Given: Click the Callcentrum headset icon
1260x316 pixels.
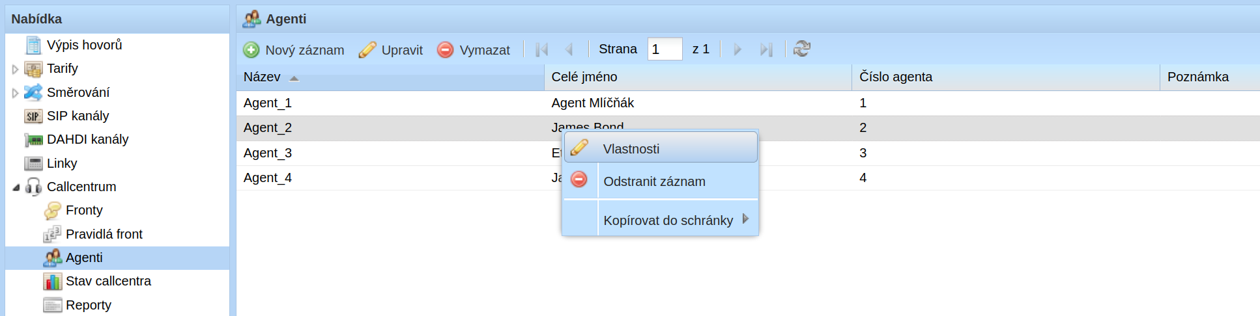Looking at the screenshot, I should (33, 187).
